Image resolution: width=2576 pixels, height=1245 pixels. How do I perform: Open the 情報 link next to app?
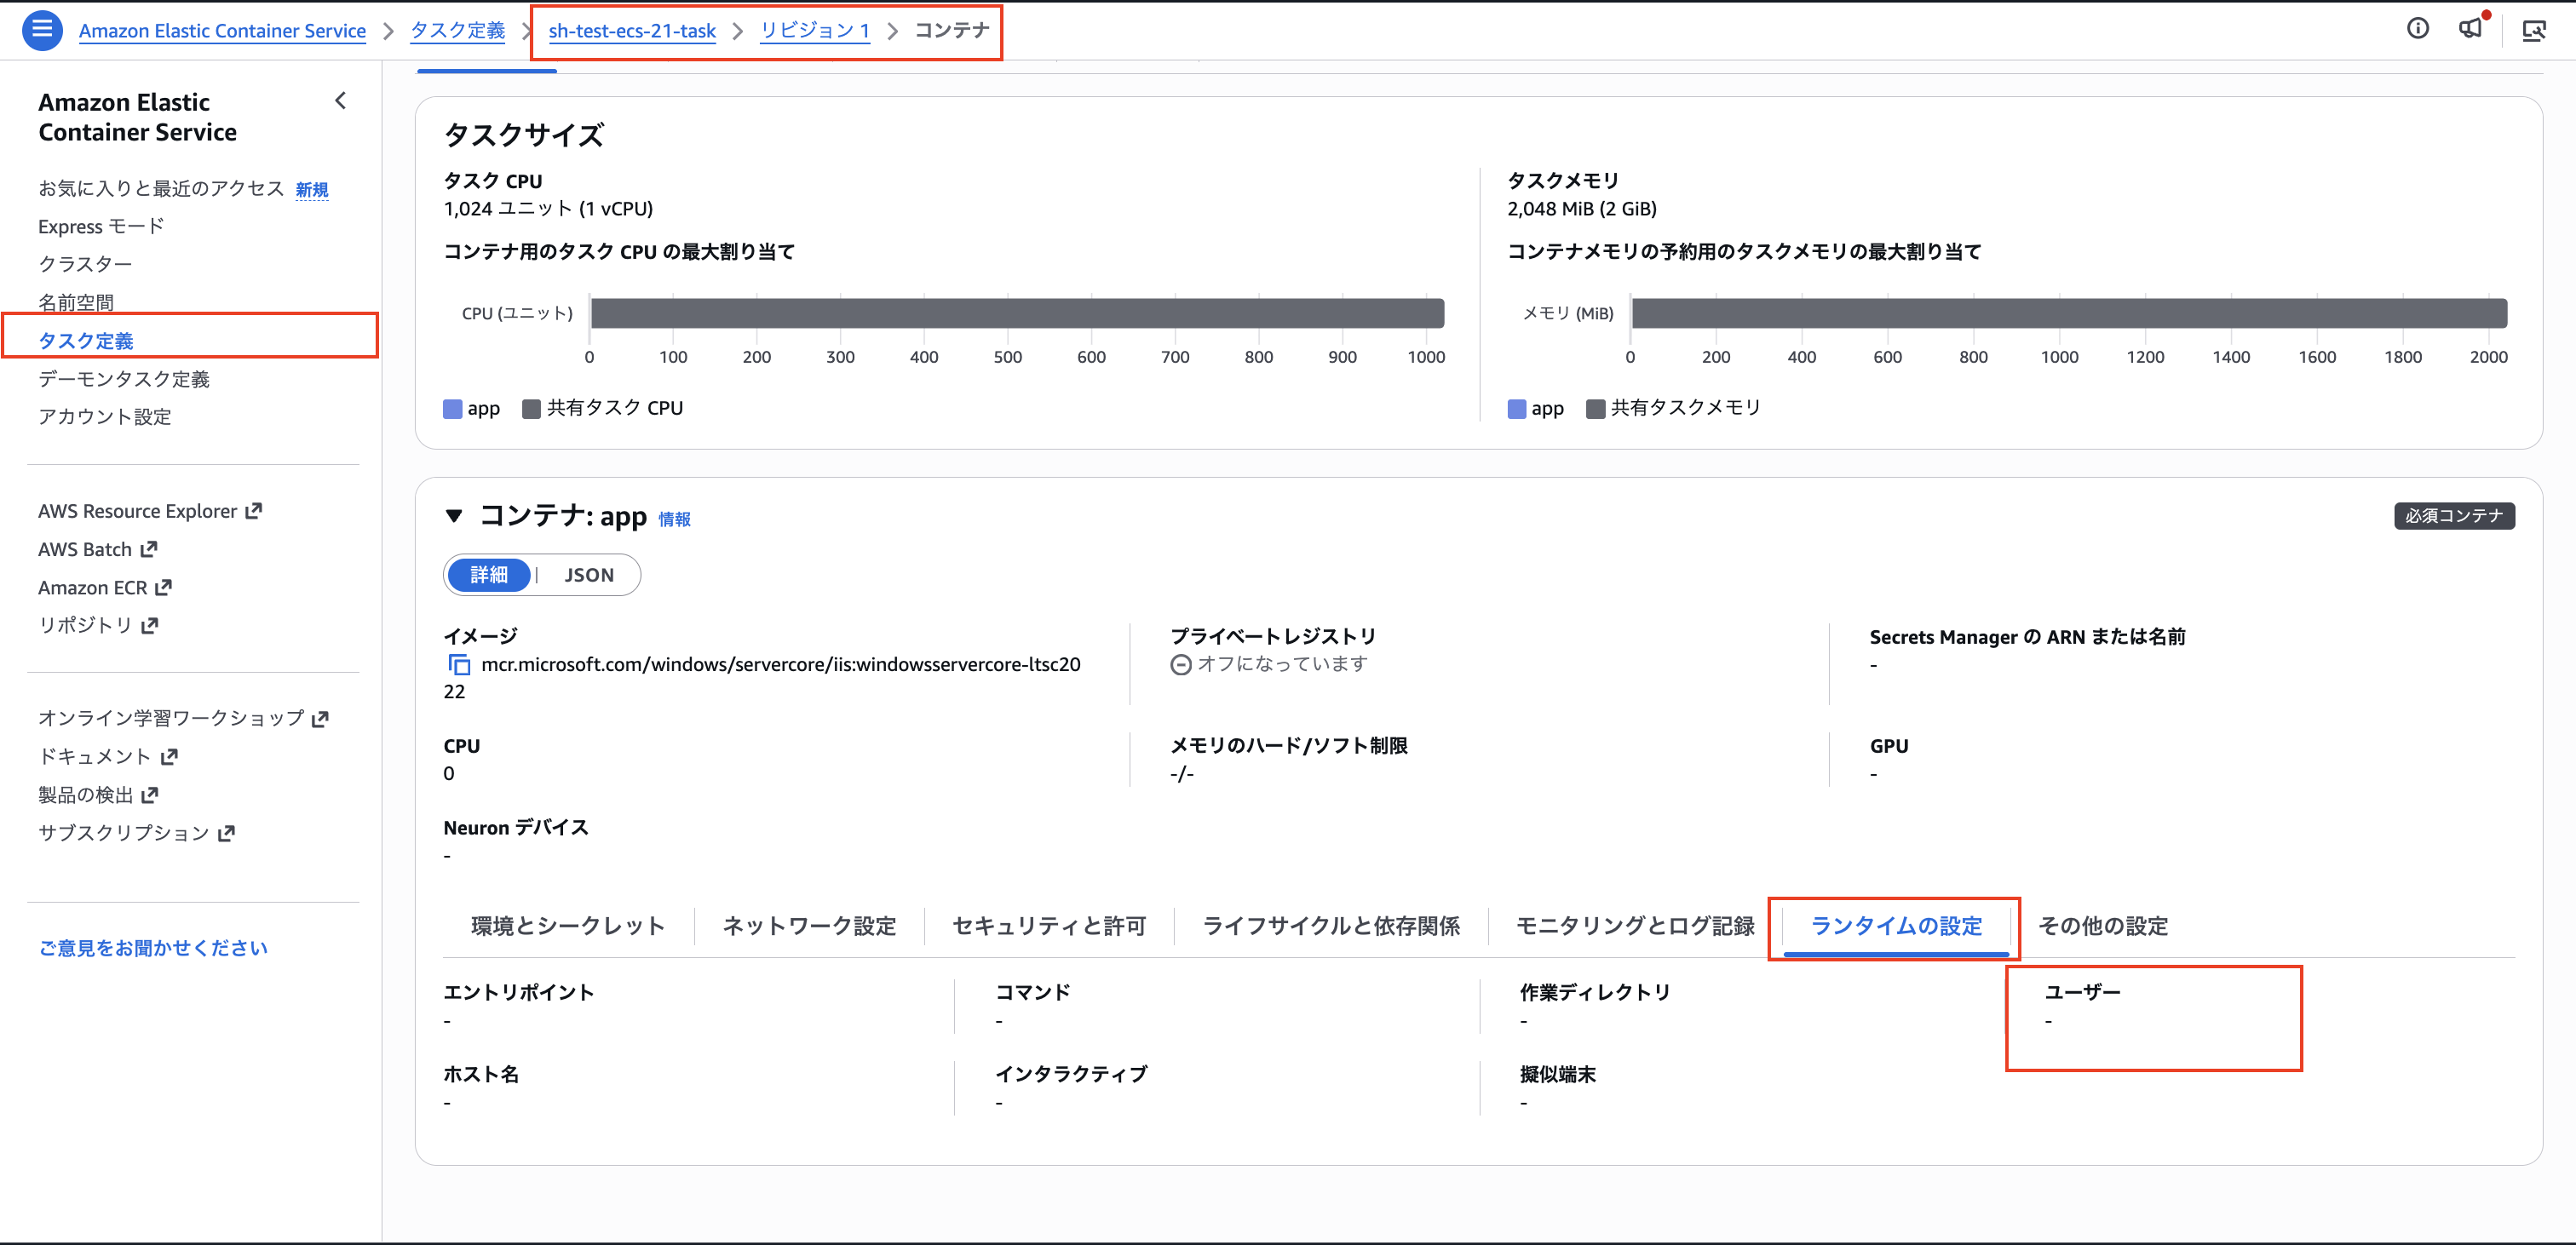[674, 519]
